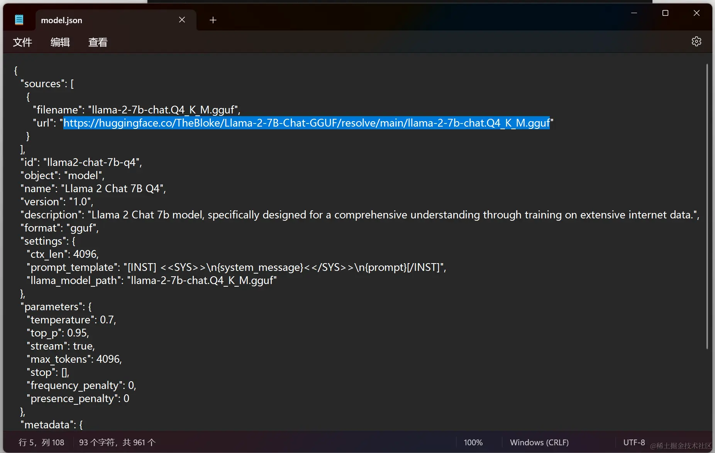Maximize the Notepad window
Image resolution: width=715 pixels, height=453 pixels.
tap(665, 13)
